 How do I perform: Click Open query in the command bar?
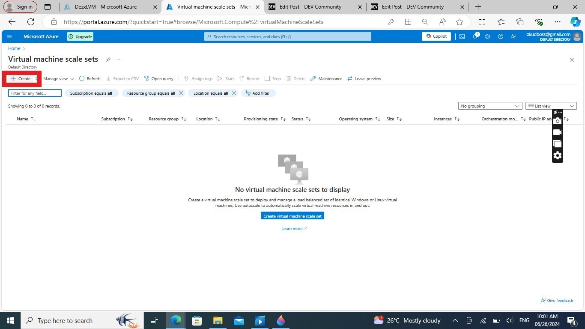pyautogui.click(x=159, y=78)
